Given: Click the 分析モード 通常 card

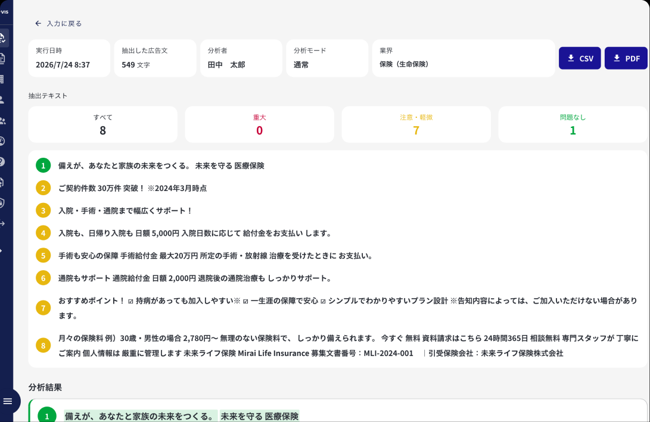Looking at the screenshot, I should tap(327, 58).
